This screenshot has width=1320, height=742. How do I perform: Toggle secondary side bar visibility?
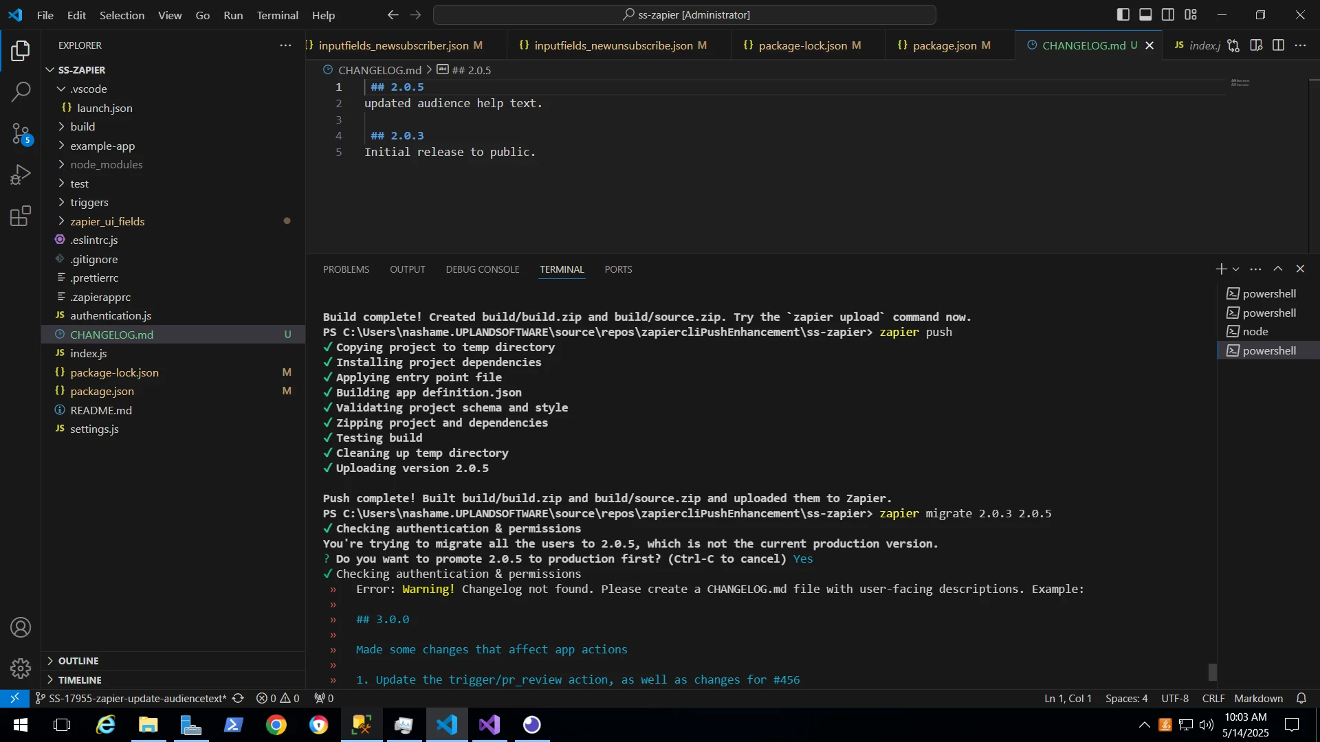1168,14
